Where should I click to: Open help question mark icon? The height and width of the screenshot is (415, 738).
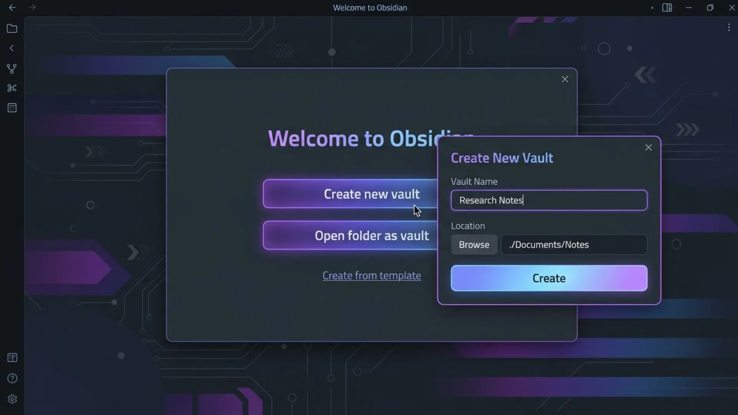pyautogui.click(x=12, y=378)
